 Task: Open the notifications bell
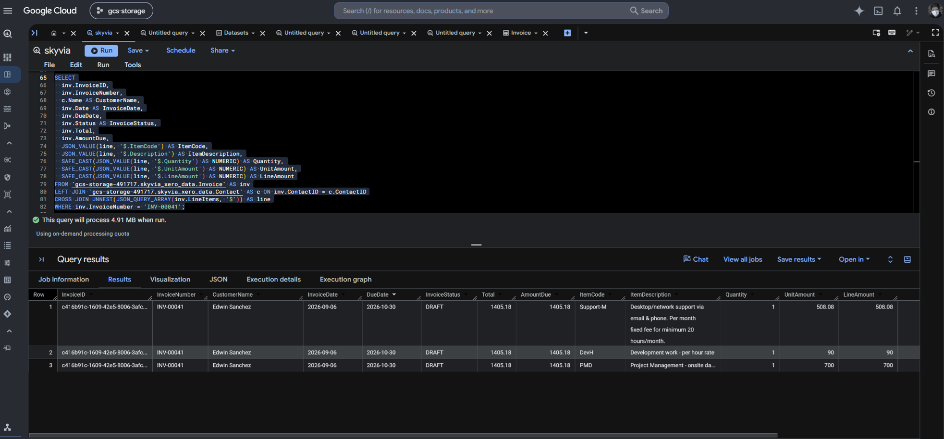coord(897,11)
